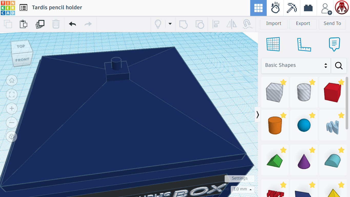350x197 pixels.
Task: Open the Notes tool
Action: 334,44
